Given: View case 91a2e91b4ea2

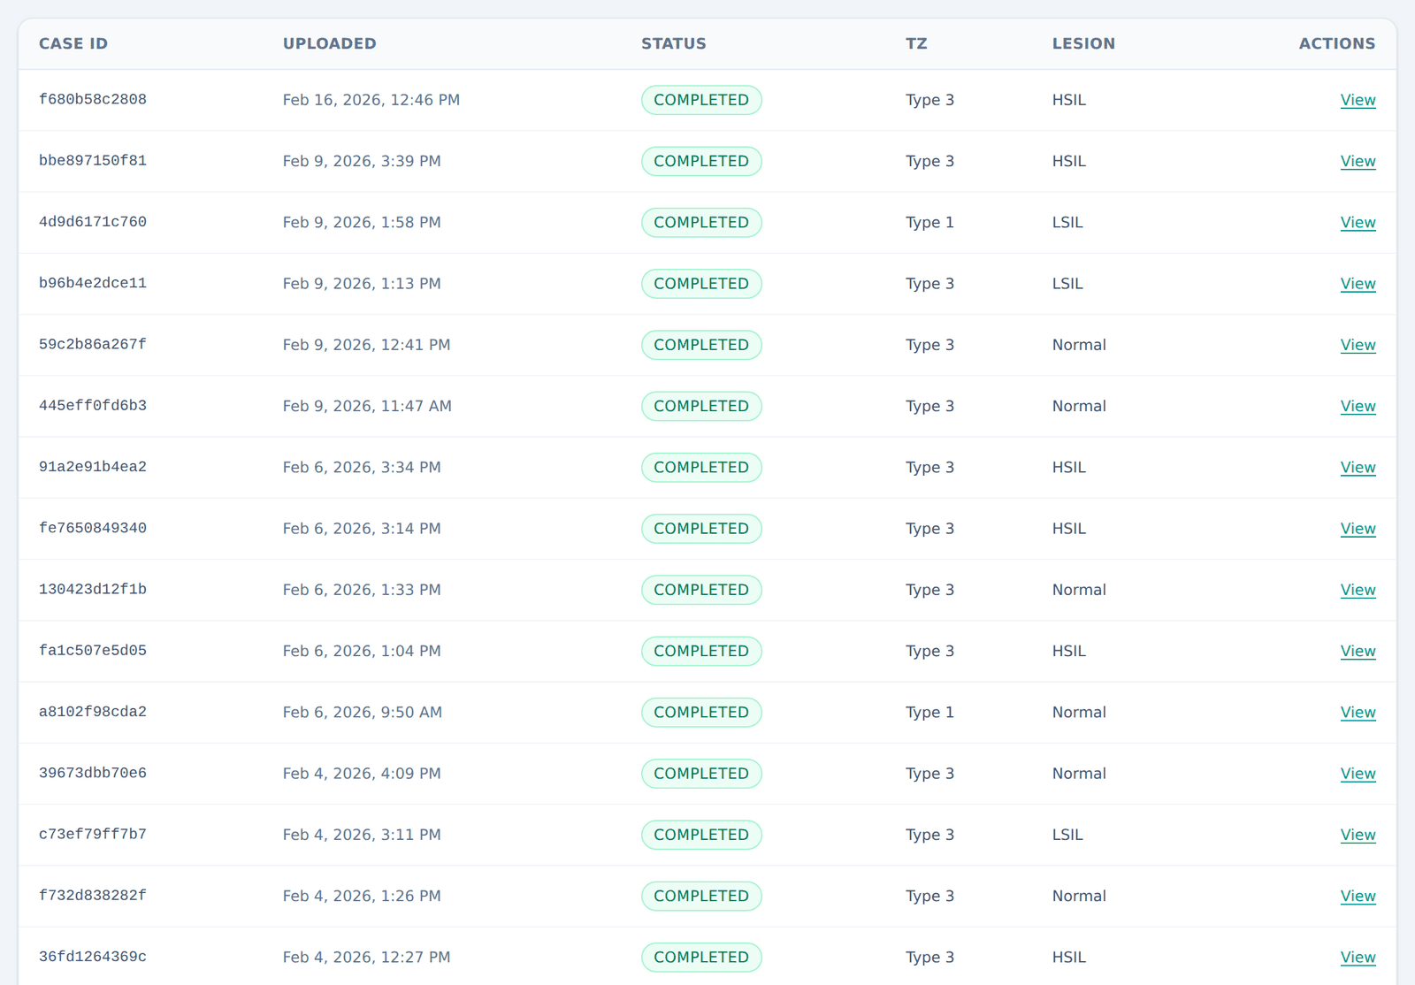Looking at the screenshot, I should [1358, 467].
